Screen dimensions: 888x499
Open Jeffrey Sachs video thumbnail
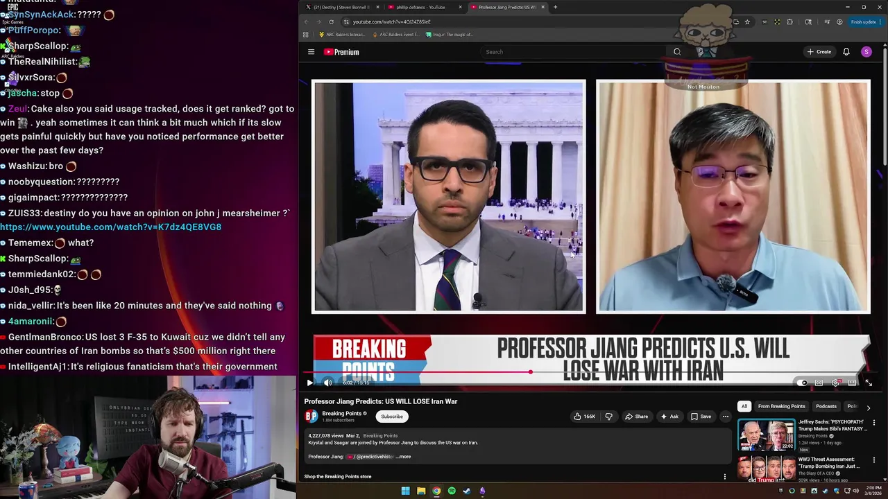coord(766,435)
